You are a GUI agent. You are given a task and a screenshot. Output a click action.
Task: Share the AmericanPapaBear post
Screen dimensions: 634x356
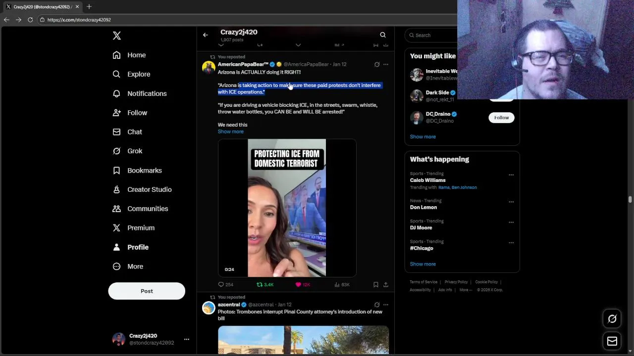386,284
